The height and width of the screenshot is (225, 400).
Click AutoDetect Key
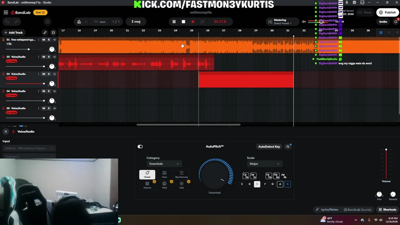click(x=269, y=147)
